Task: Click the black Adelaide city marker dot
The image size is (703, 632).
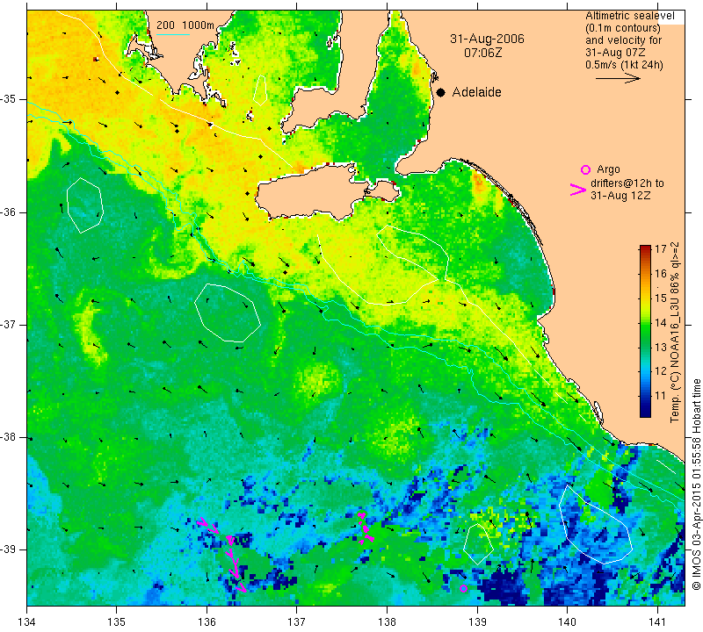Action: pyautogui.click(x=441, y=93)
